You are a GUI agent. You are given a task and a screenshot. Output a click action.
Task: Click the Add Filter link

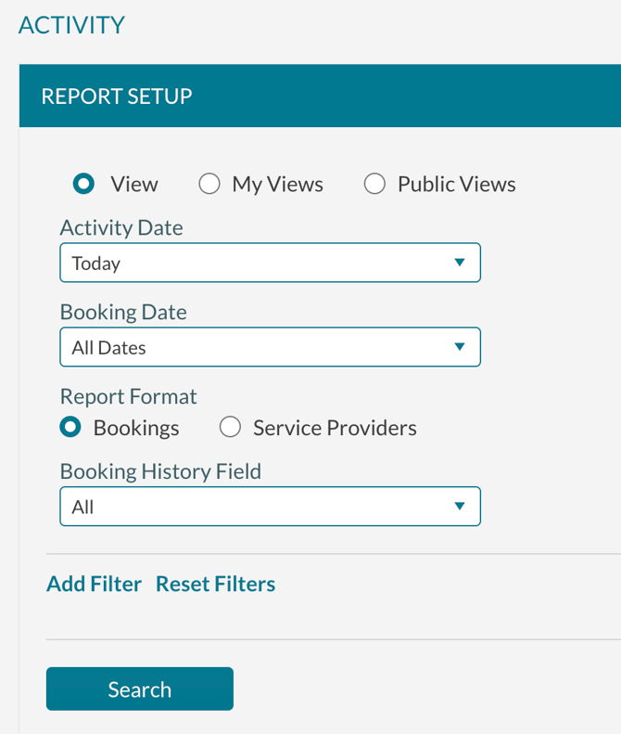[94, 584]
